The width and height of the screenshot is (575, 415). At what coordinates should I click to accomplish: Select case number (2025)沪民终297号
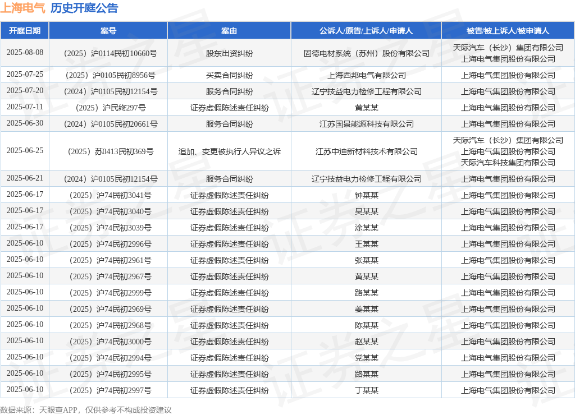tap(111, 108)
